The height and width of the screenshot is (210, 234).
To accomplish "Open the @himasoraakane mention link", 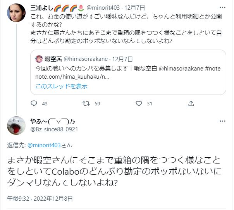I will click(155, 68).
